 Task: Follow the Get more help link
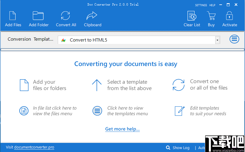pos(122,129)
